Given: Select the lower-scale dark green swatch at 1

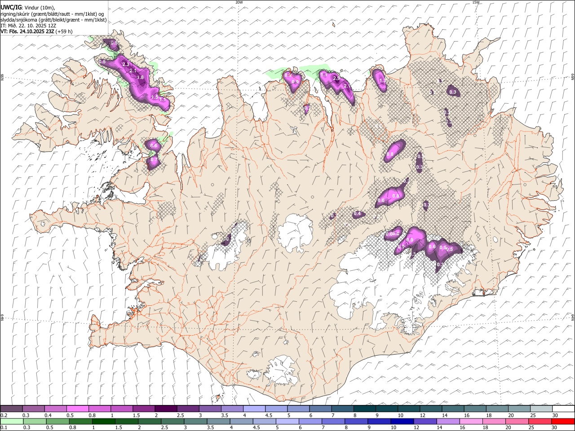Looking at the screenshot, I should pyautogui.click(x=103, y=422).
